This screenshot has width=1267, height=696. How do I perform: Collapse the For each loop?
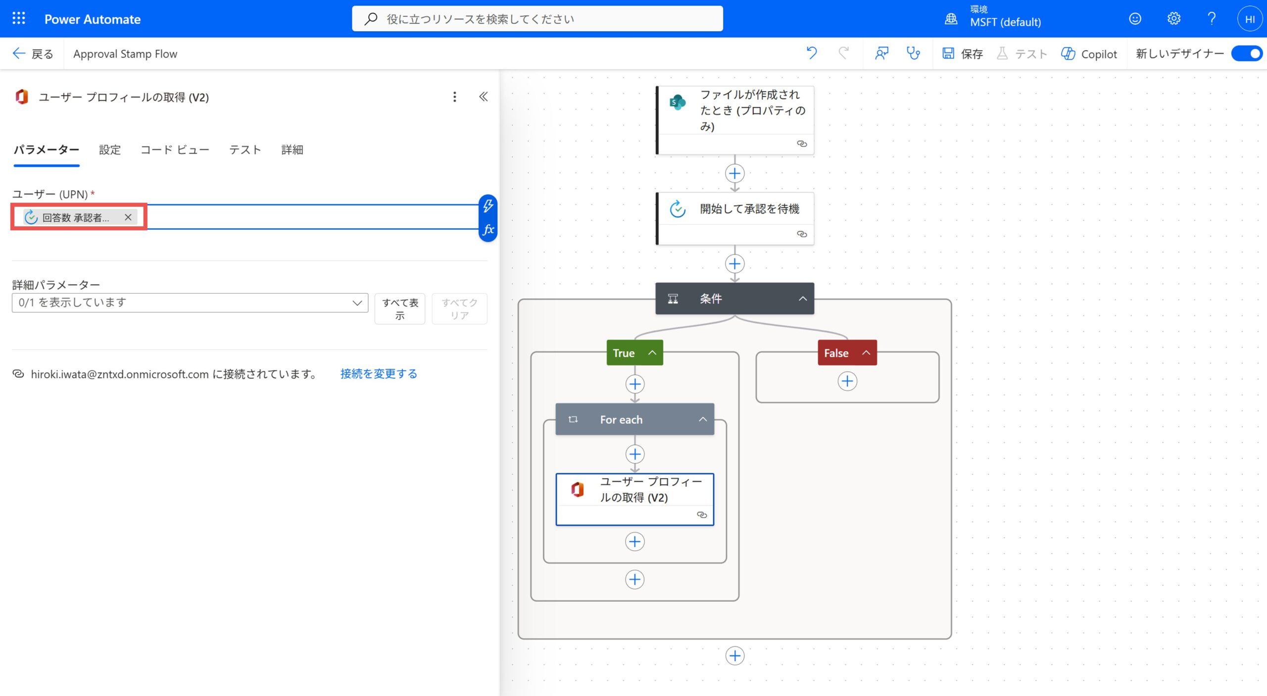[703, 419]
